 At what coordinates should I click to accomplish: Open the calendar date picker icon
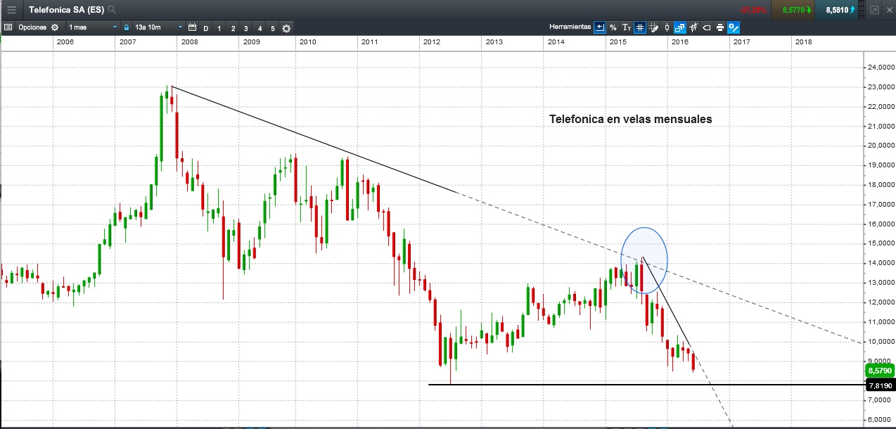point(192,27)
